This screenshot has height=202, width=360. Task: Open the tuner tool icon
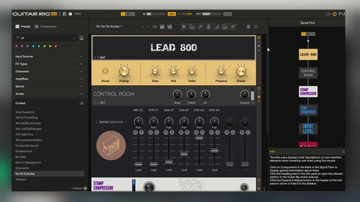(200, 27)
